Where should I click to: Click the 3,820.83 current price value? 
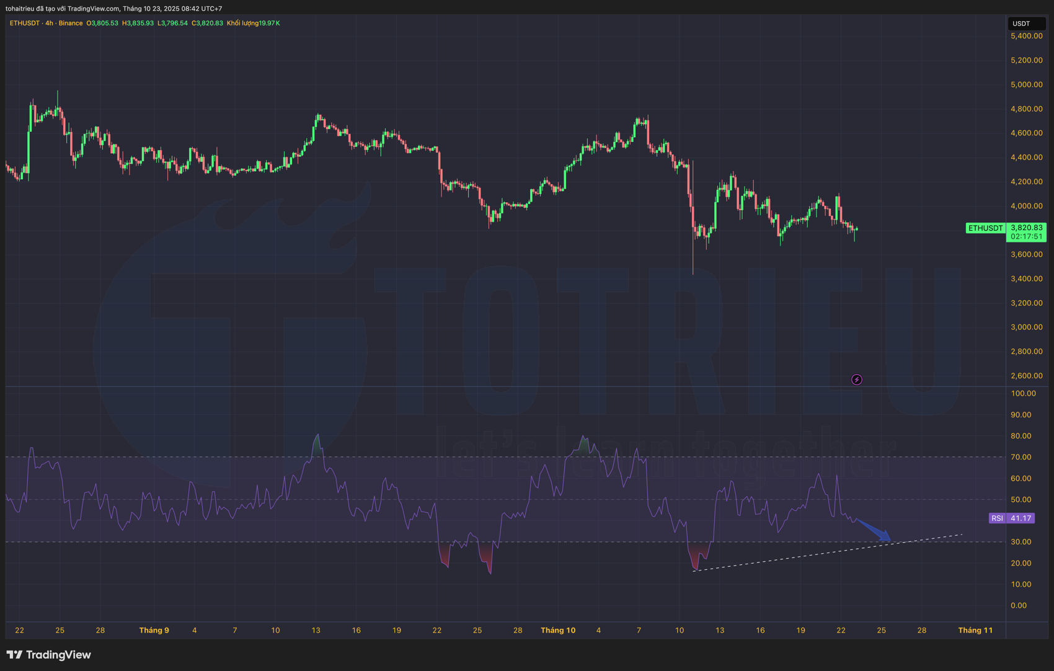coord(1026,228)
